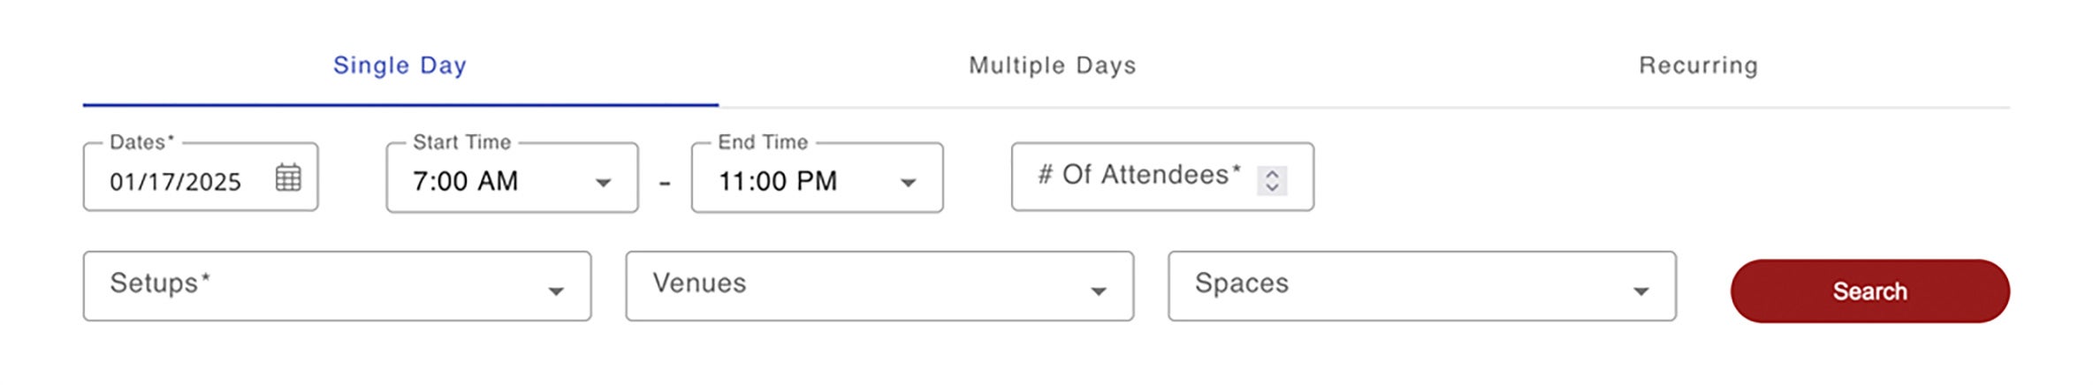Viewport: 2093px width, 385px height.
Task: Focus the # Of Attendees field
Action: coord(1138,176)
